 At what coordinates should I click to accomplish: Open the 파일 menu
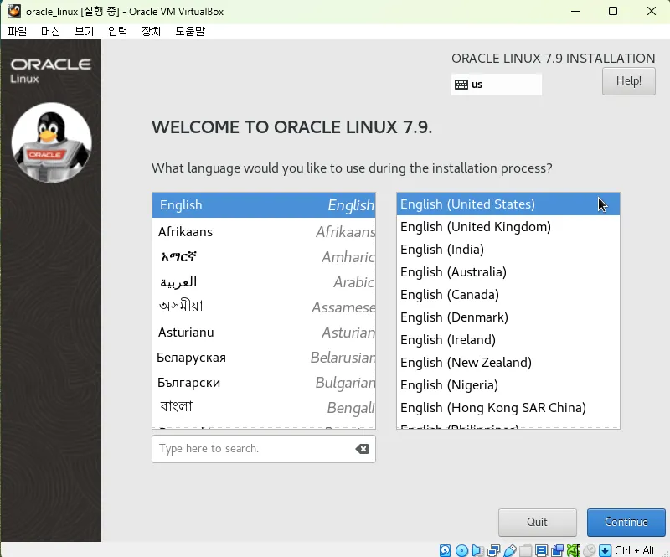(x=17, y=31)
